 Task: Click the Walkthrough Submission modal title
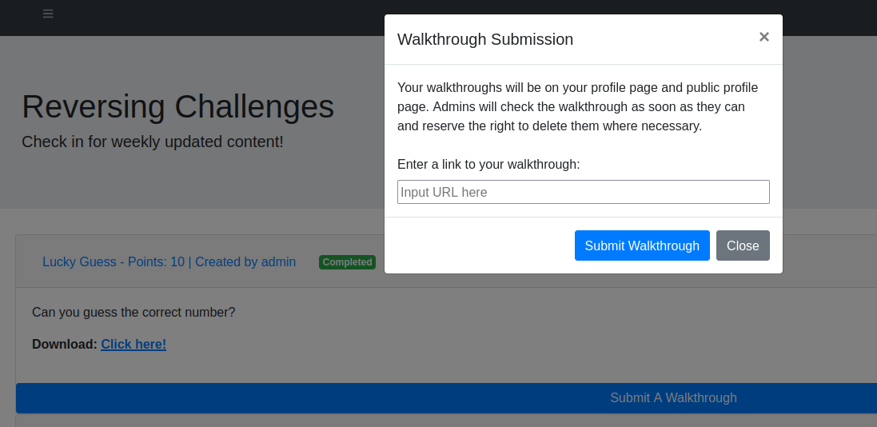[x=484, y=39]
